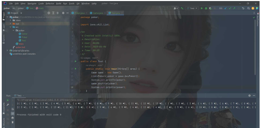Open the Test run configuration dropdown
The image size is (261, 128).
pos(192,8)
